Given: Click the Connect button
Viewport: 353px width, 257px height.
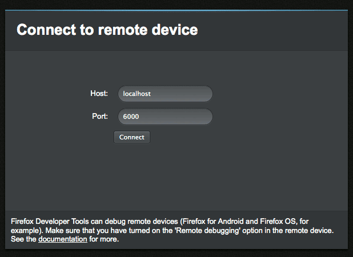Looking at the screenshot, I should coord(132,137).
